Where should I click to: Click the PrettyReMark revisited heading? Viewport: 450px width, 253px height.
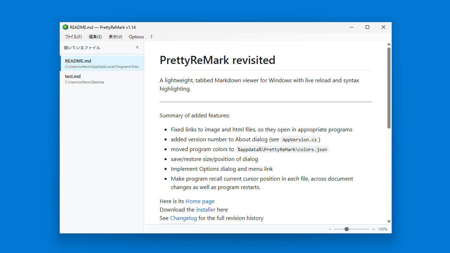[x=217, y=60]
